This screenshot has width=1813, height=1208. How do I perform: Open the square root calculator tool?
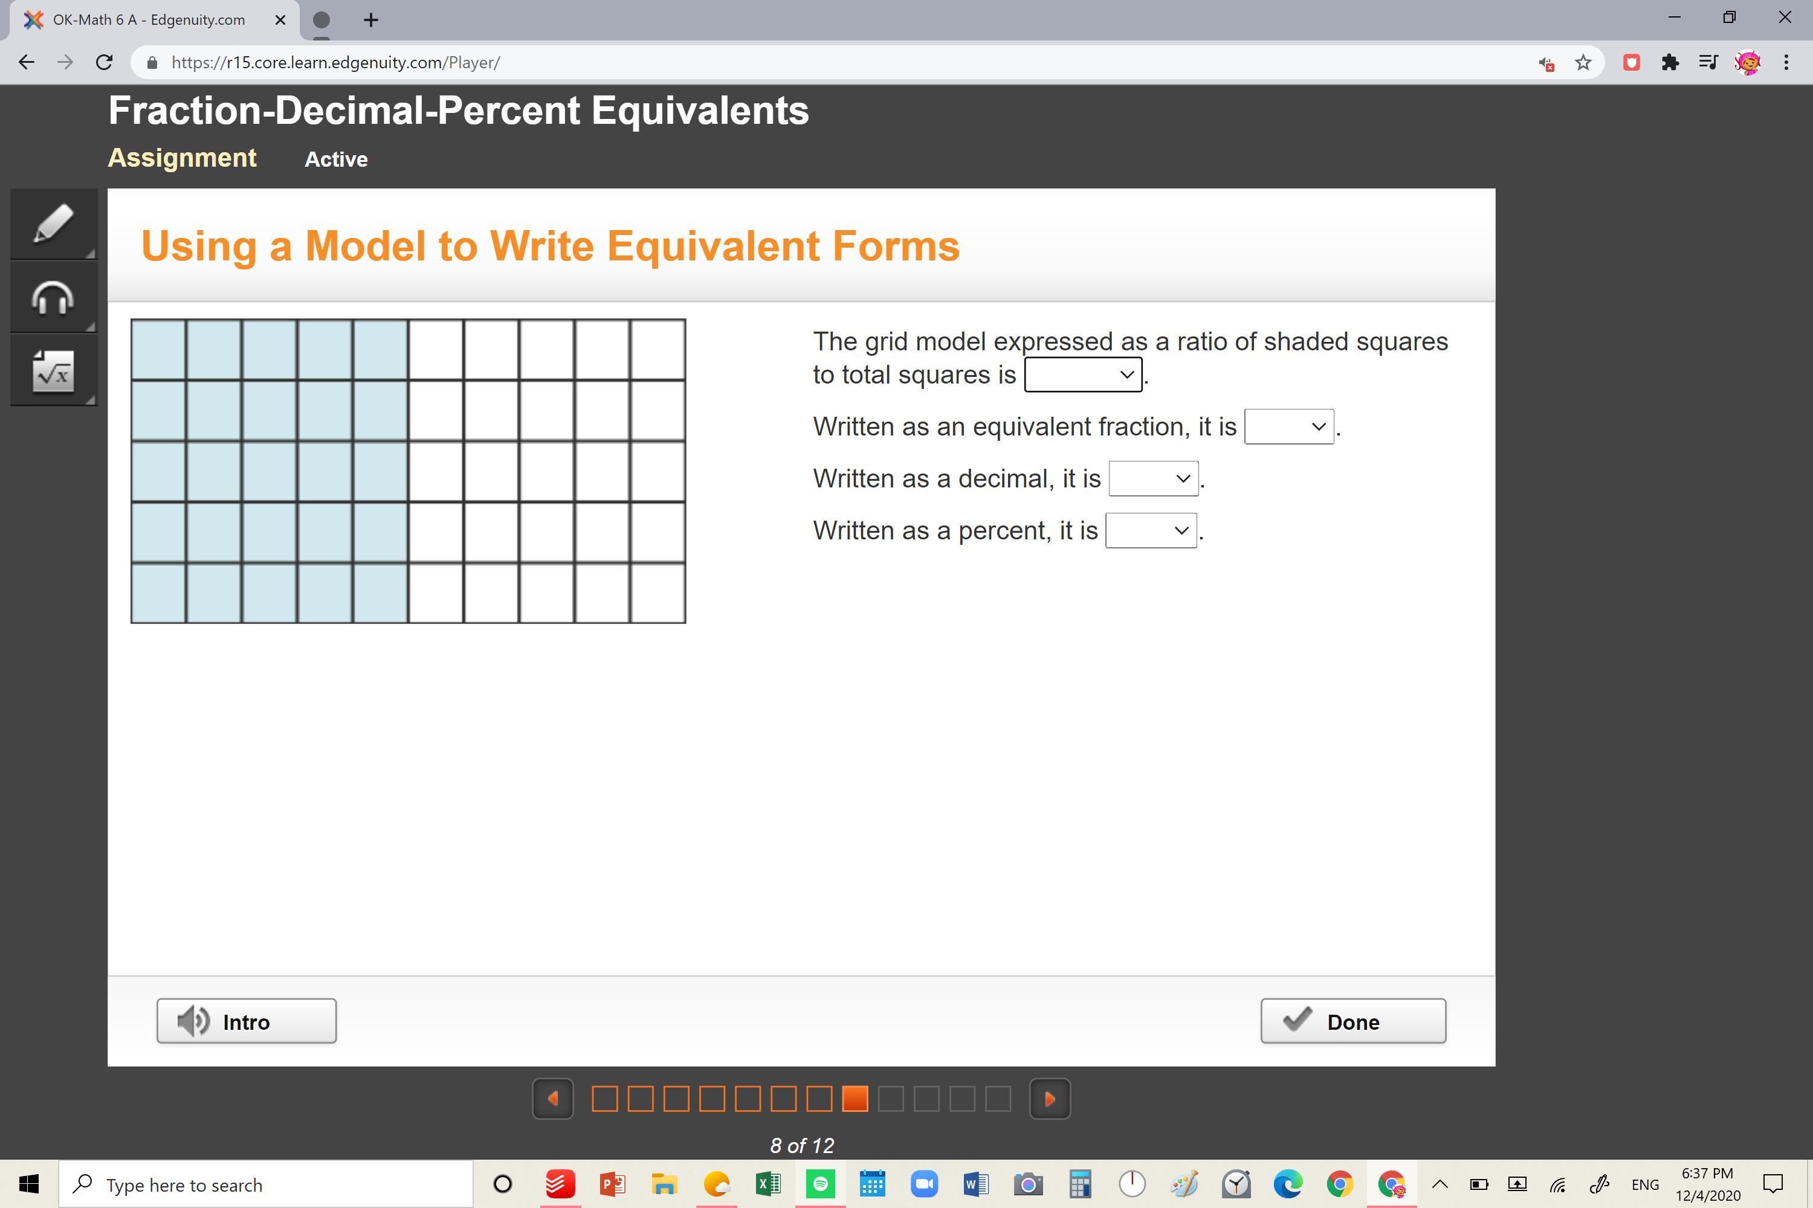[x=53, y=371]
